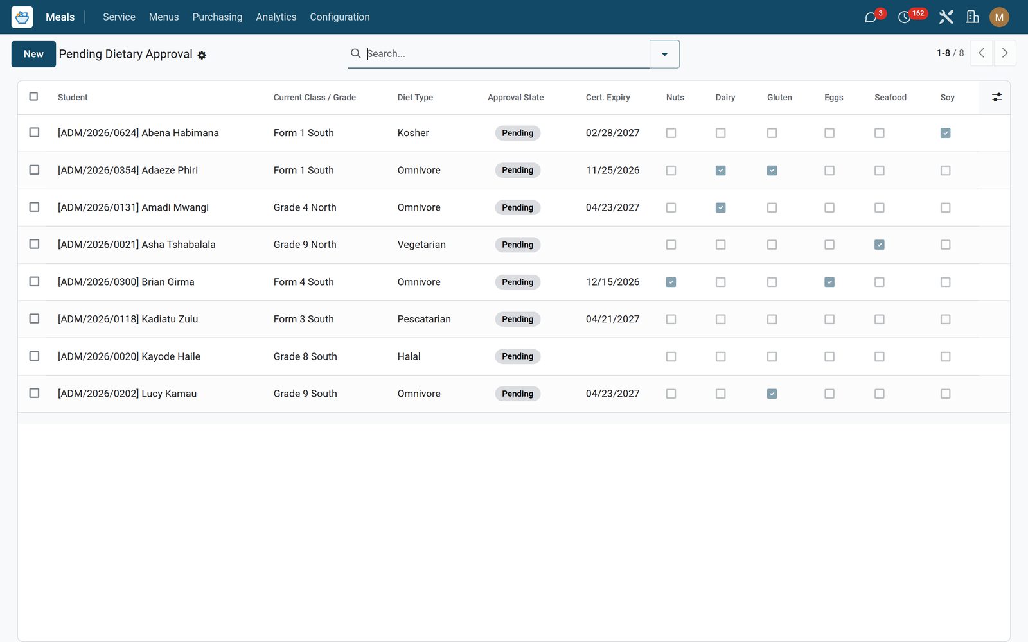Open the user avatar menu
1028x642 pixels.
click(999, 17)
